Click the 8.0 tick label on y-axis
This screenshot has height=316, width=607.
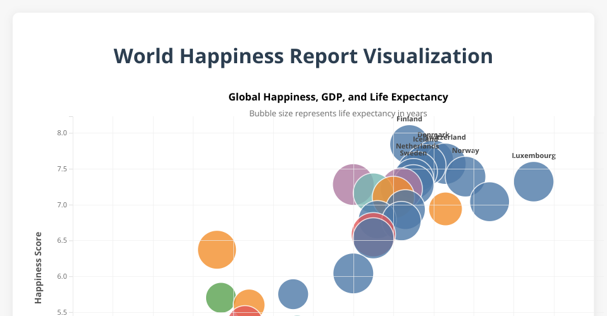61,133
